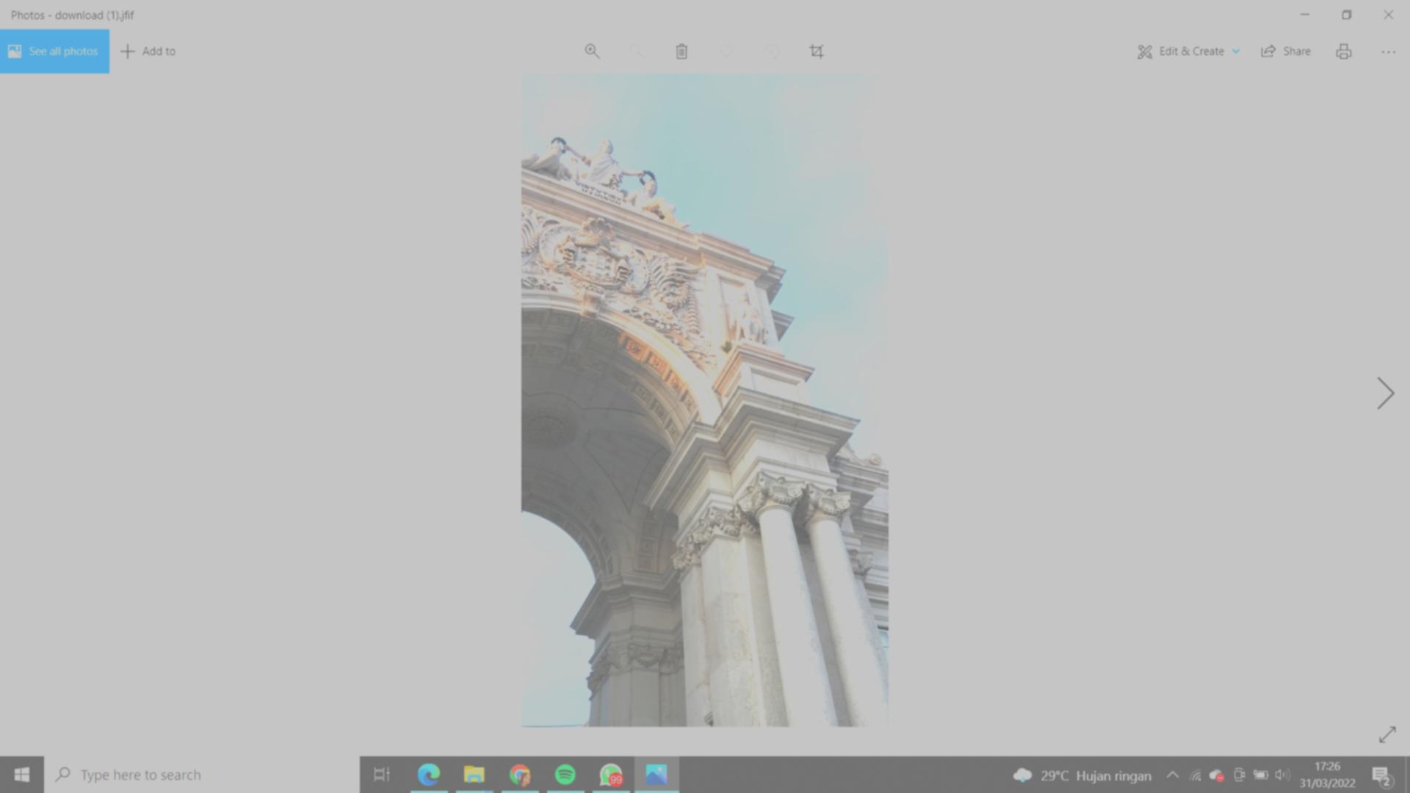Print the photo via printer icon
Image resolution: width=1410 pixels, height=793 pixels.
click(x=1343, y=51)
